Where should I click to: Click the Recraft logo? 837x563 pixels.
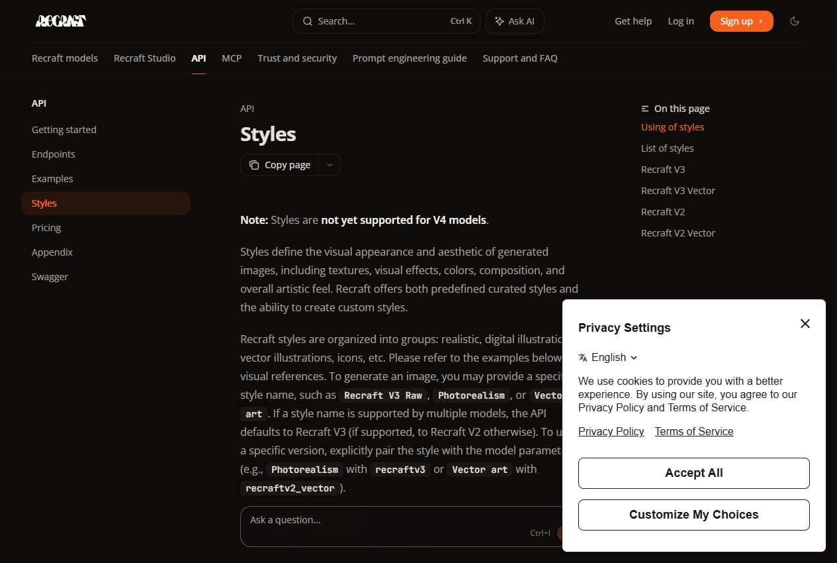point(60,21)
